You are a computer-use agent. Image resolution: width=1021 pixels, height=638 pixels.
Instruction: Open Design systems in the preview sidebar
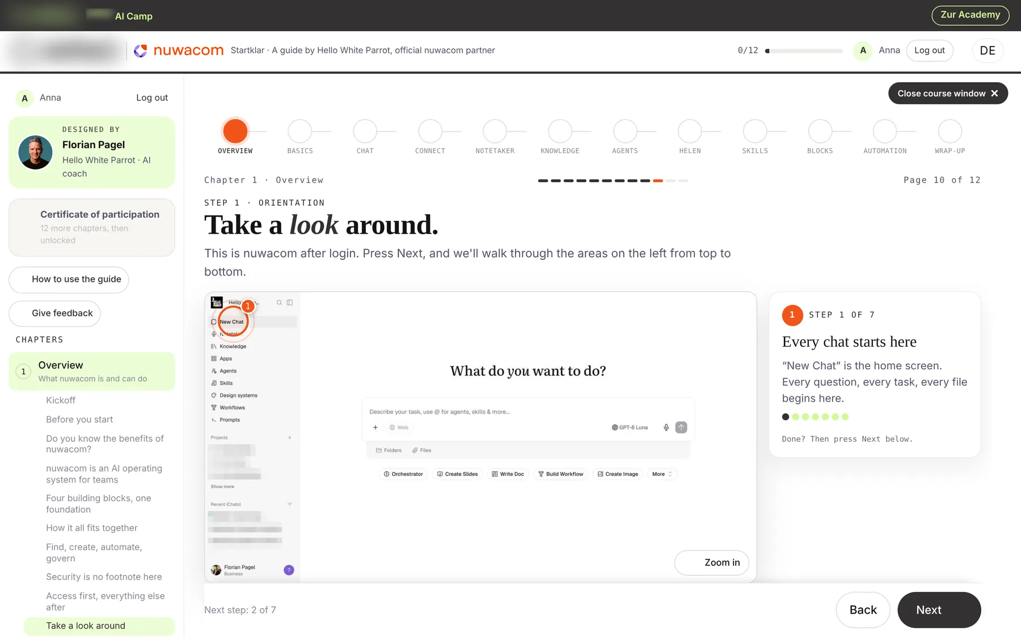point(234,396)
